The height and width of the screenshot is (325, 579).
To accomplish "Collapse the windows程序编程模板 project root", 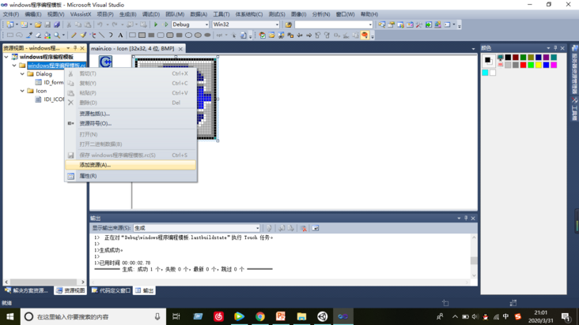I will 6,57.
